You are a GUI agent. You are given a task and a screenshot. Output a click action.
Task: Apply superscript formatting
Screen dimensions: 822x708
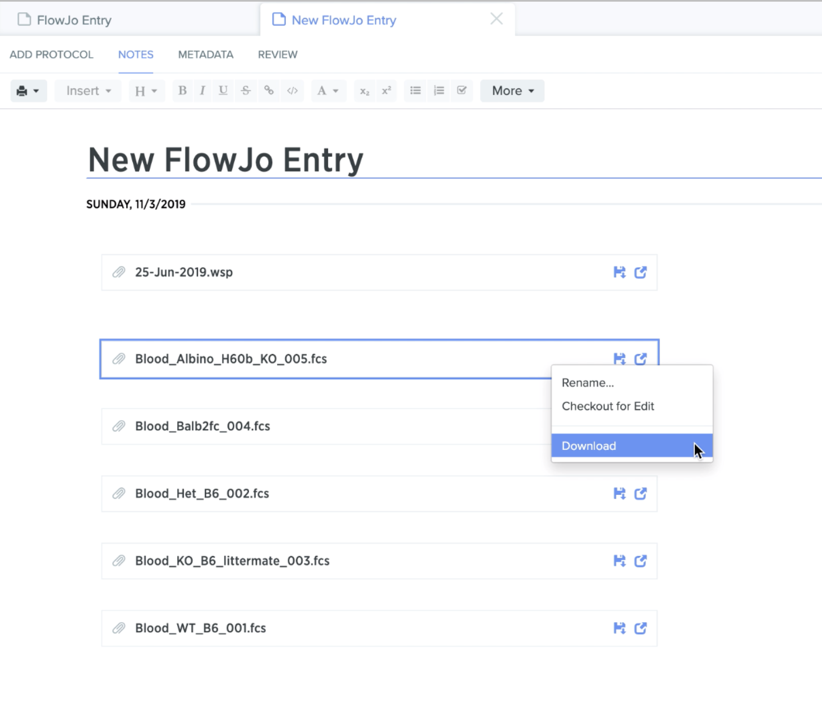[386, 91]
